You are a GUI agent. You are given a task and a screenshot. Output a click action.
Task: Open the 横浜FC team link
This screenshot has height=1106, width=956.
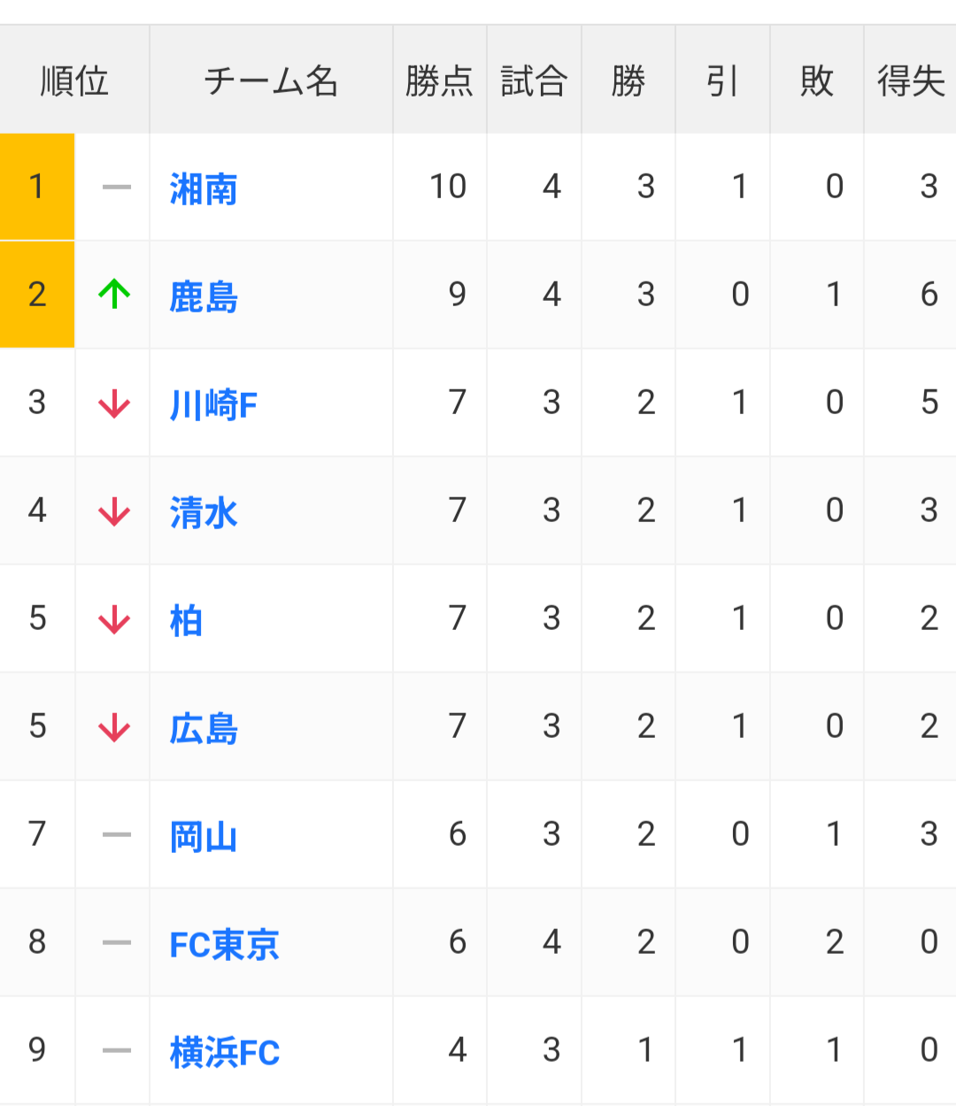224,1052
